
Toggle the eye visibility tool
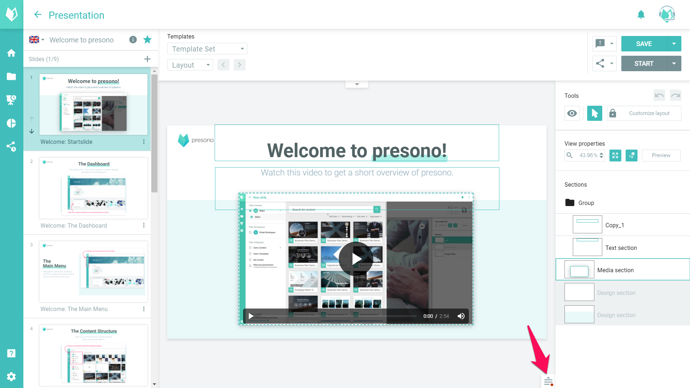pos(572,113)
